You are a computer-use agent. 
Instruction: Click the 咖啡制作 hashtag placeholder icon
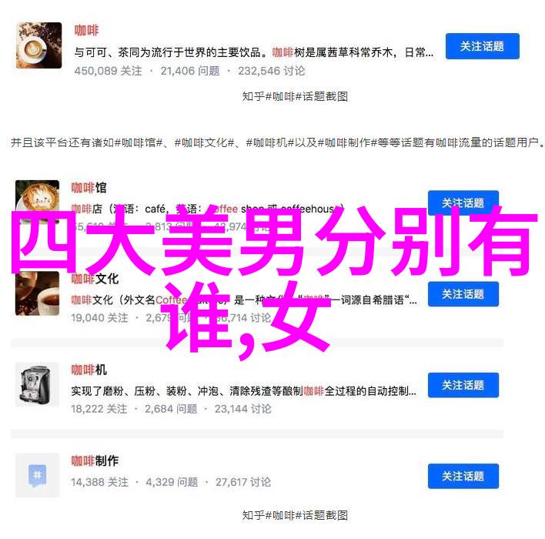(37, 475)
